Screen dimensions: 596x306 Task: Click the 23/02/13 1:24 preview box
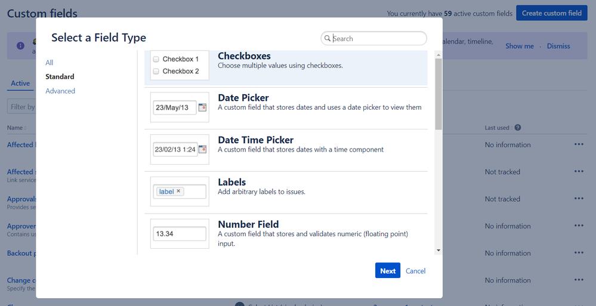(x=174, y=149)
